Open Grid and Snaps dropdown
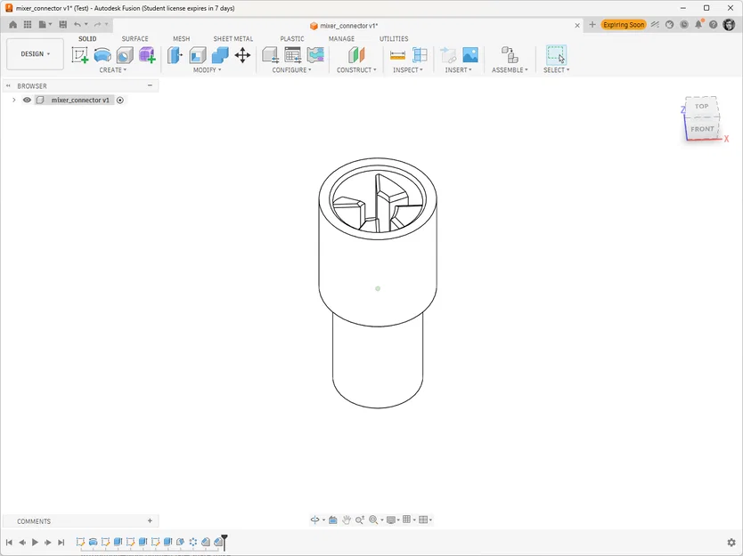Image resolution: width=743 pixels, height=556 pixels. click(409, 520)
